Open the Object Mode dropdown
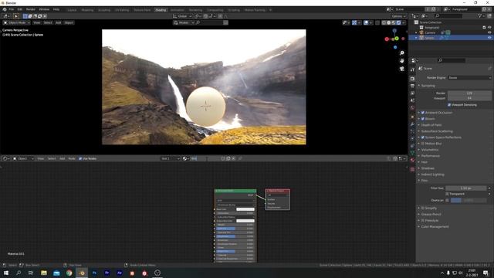Screen dimensions: 494x278 pyautogui.click(x=17, y=22)
